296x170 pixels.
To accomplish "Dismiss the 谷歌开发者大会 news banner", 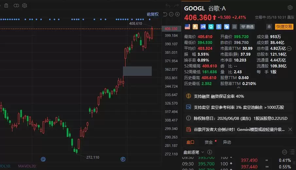I will (290, 129).
